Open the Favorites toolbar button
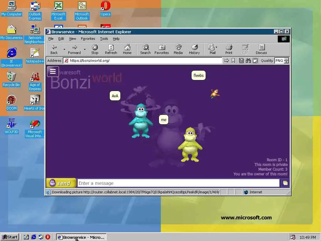 (162, 50)
